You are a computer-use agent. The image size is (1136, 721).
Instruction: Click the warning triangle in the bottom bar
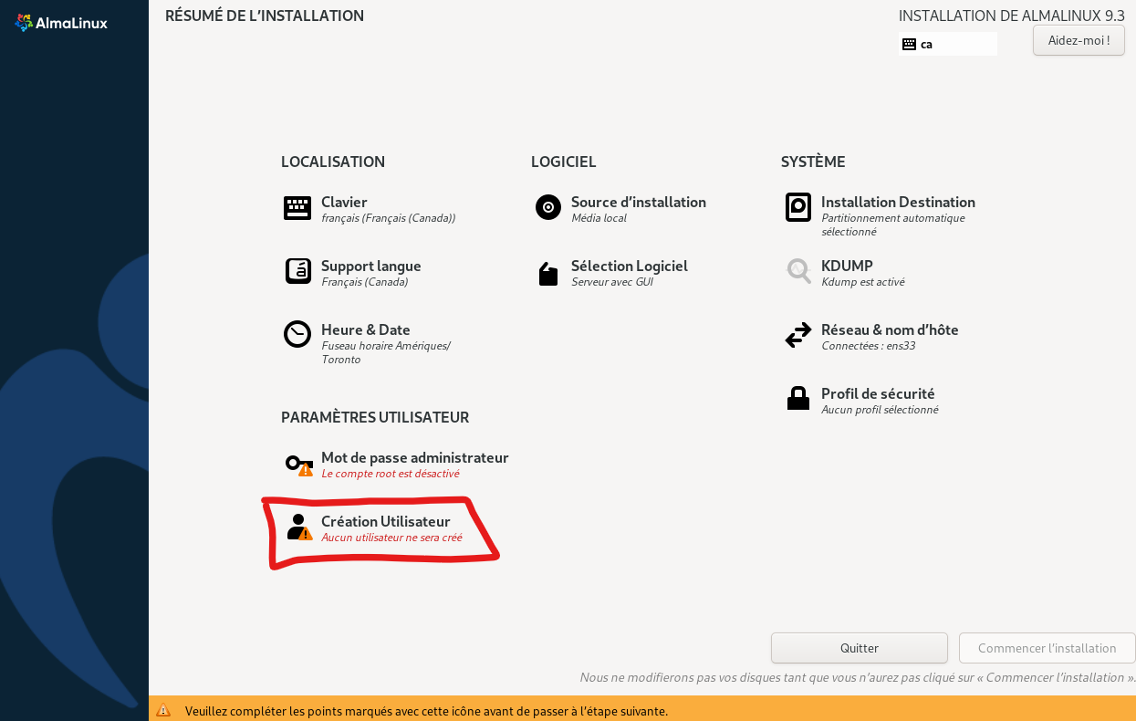click(x=163, y=710)
